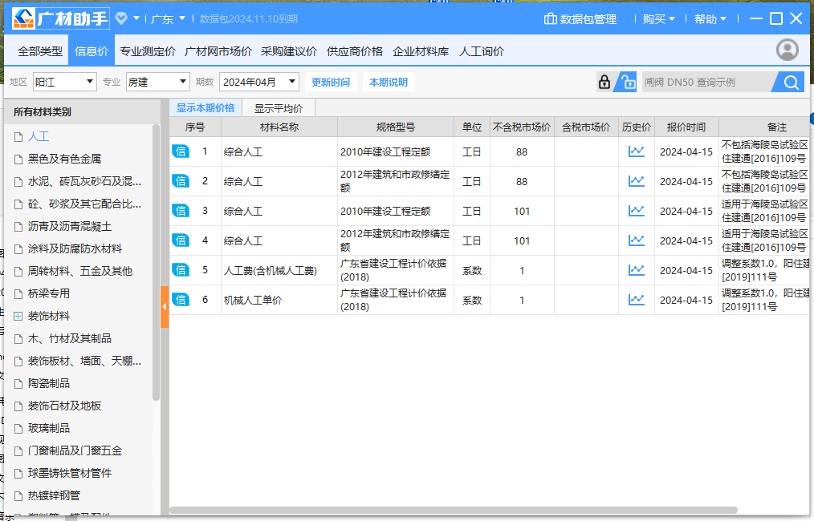
Task: Click the 信 badge on row 1
Action: click(x=181, y=151)
